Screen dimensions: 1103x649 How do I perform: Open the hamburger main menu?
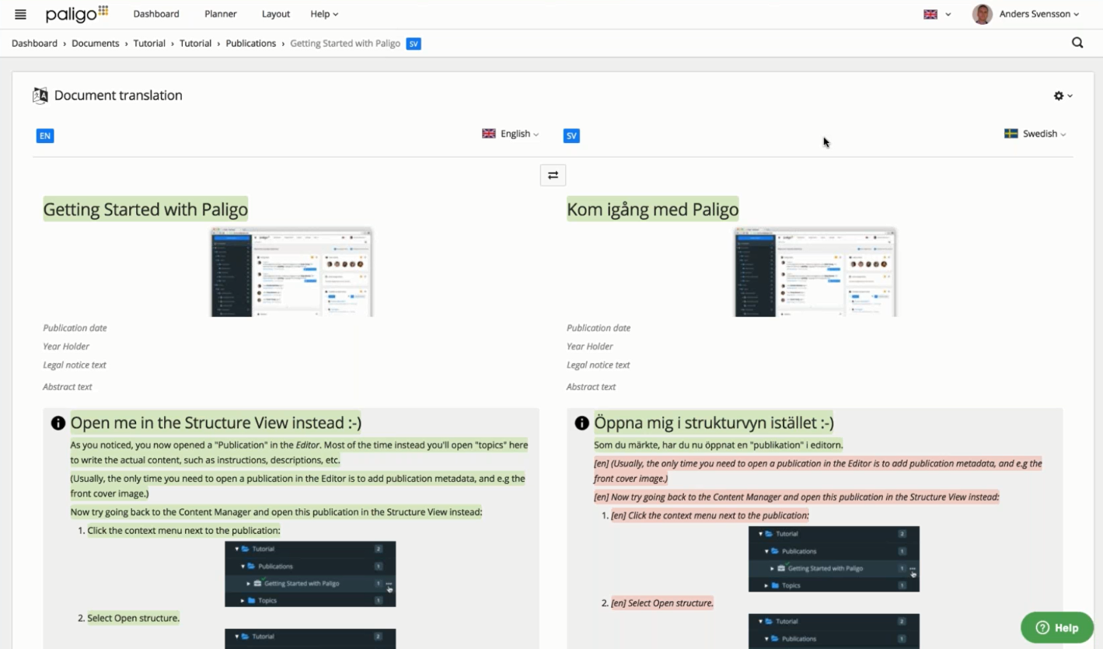coord(20,14)
